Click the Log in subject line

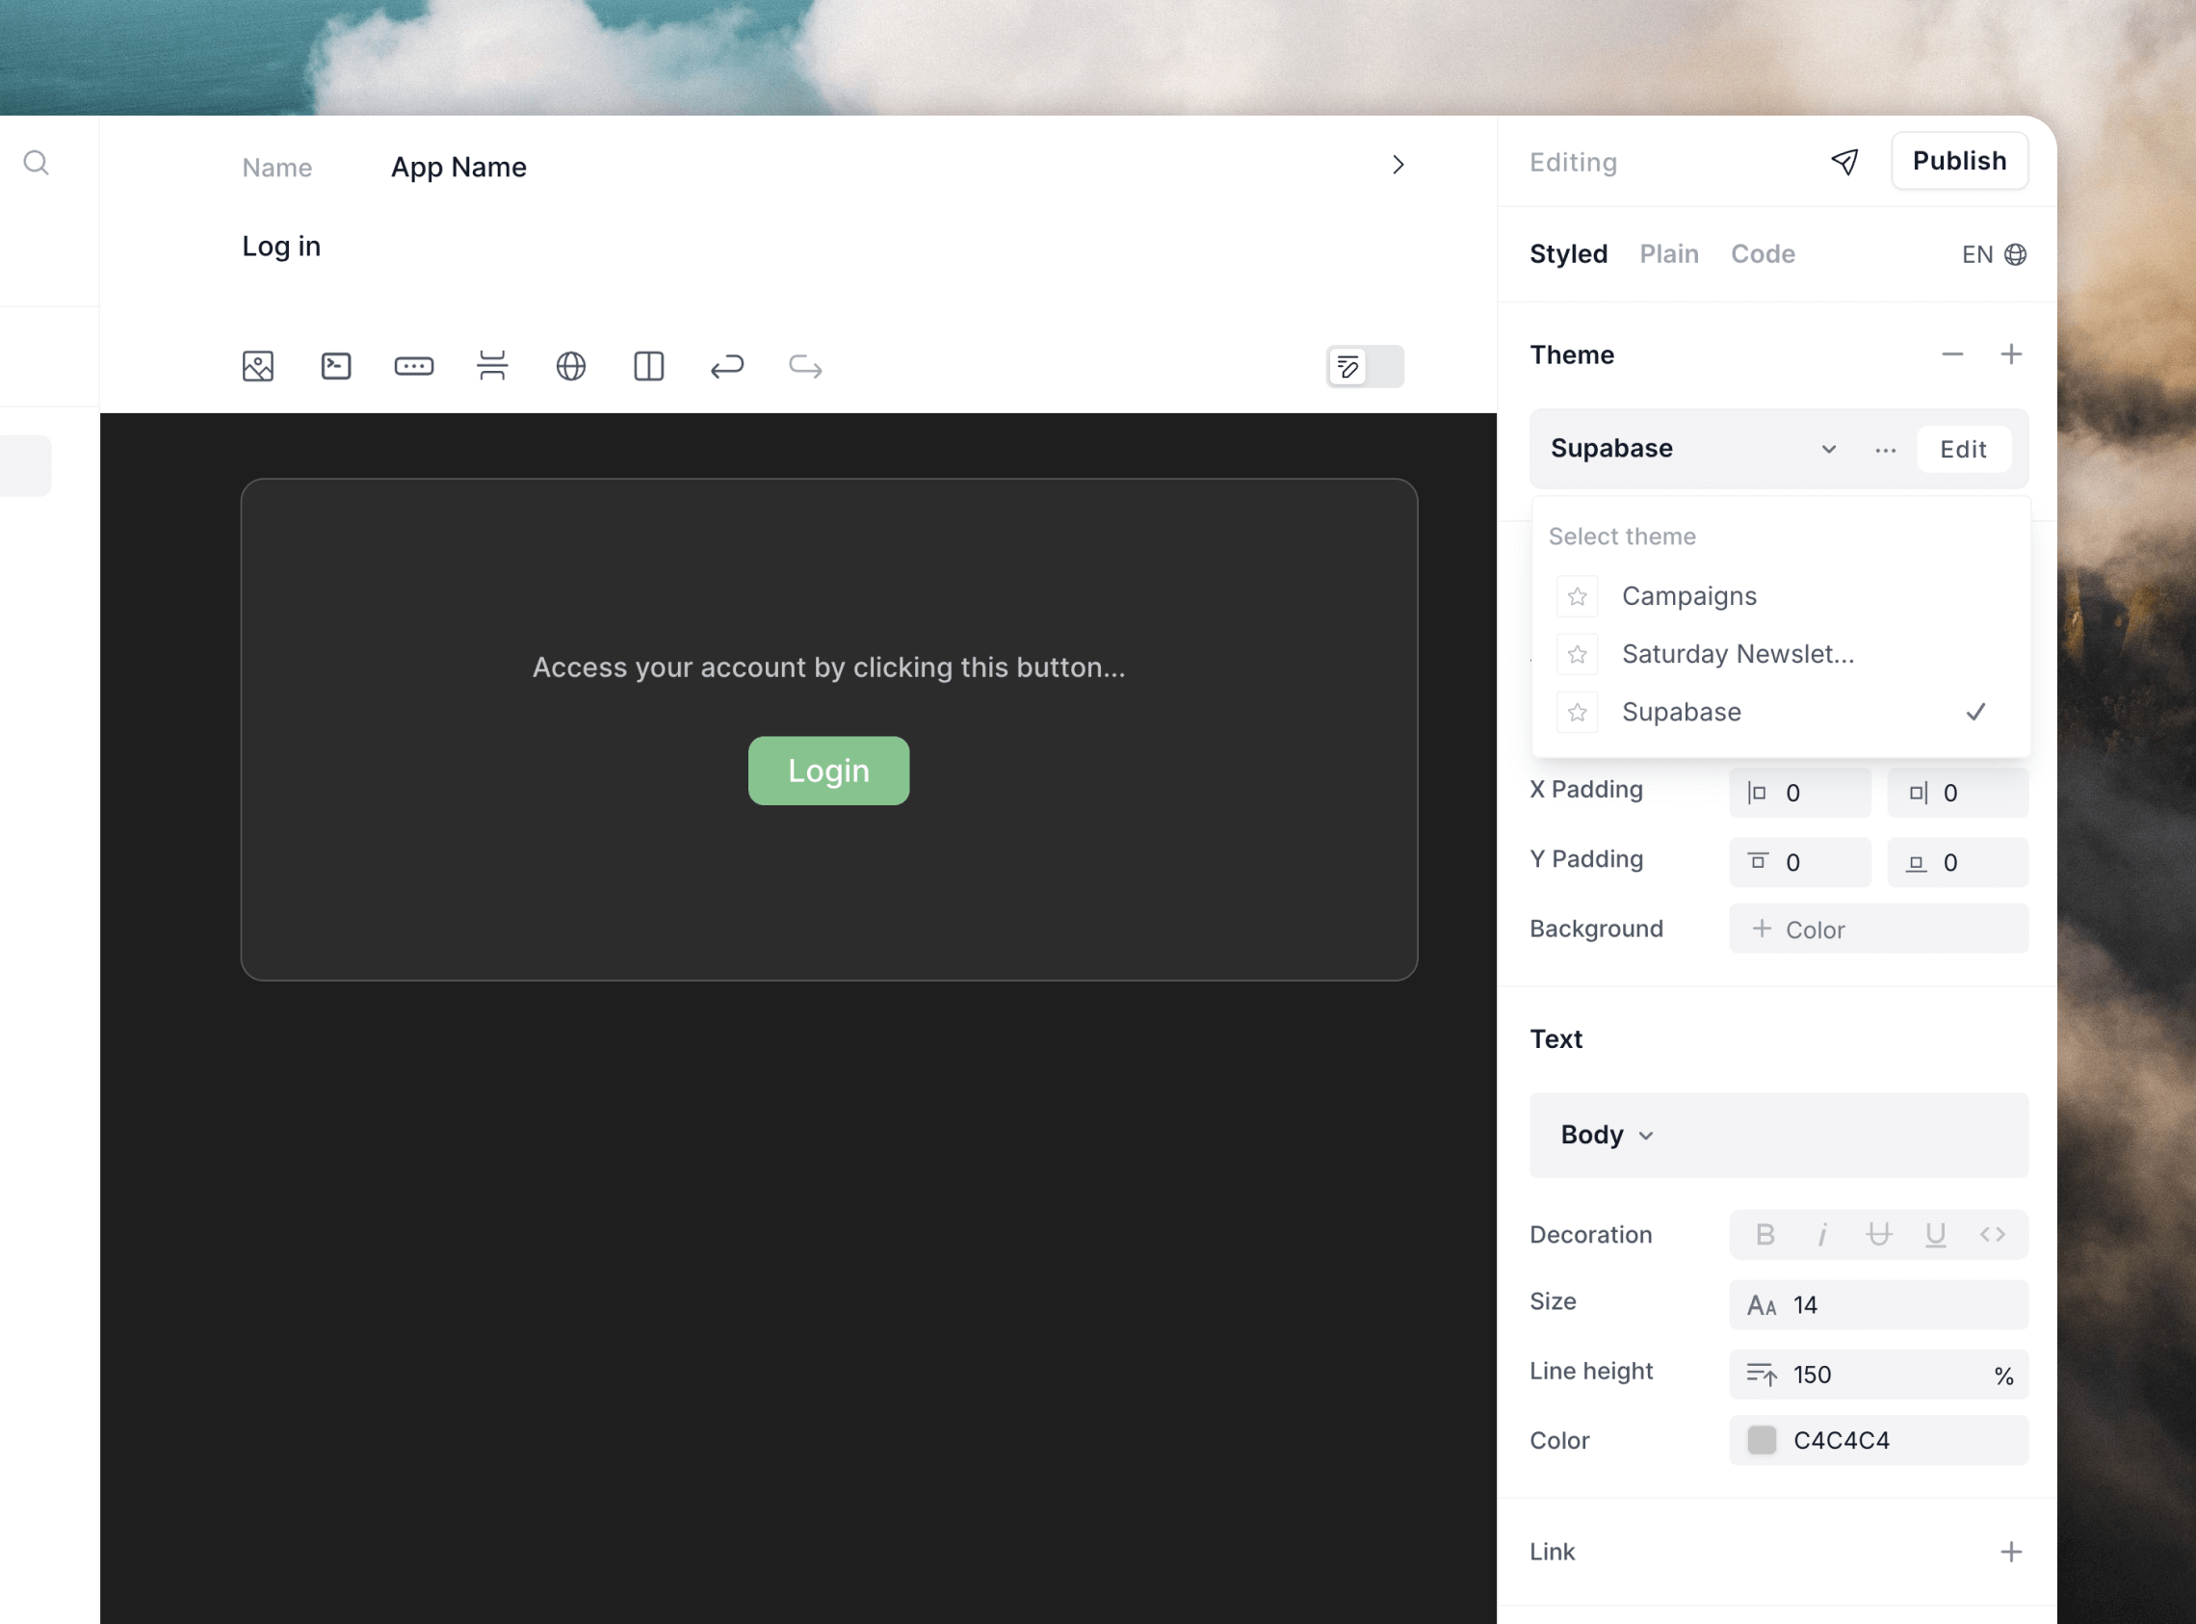click(x=281, y=247)
